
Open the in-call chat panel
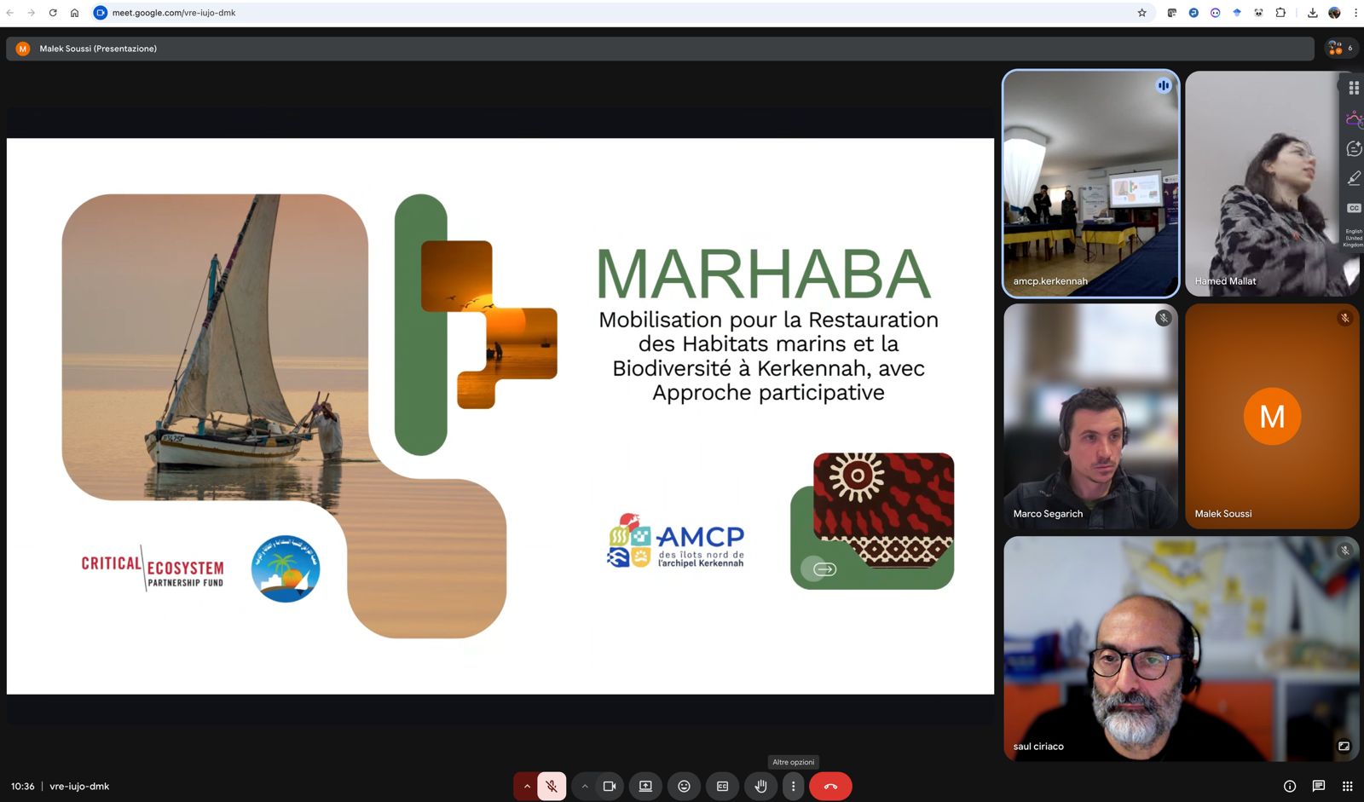[1318, 786]
